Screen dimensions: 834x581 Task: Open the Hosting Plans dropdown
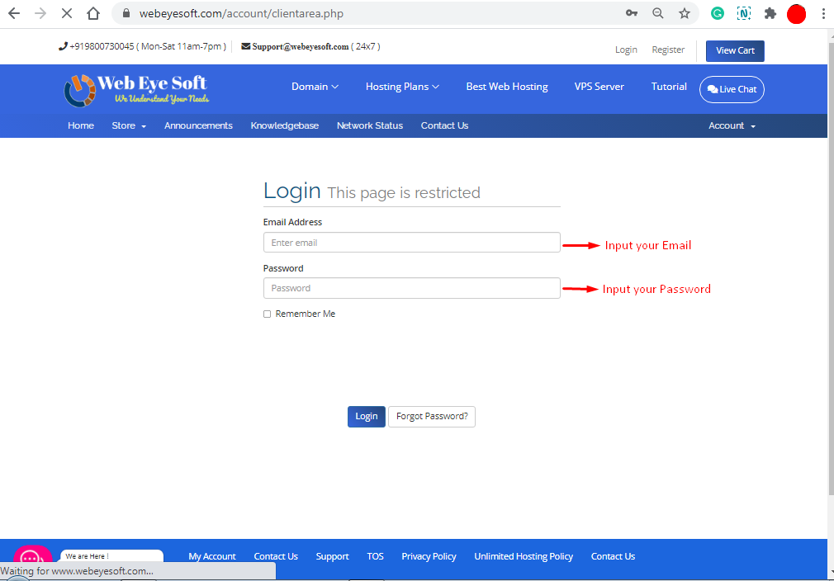pyautogui.click(x=401, y=86)
